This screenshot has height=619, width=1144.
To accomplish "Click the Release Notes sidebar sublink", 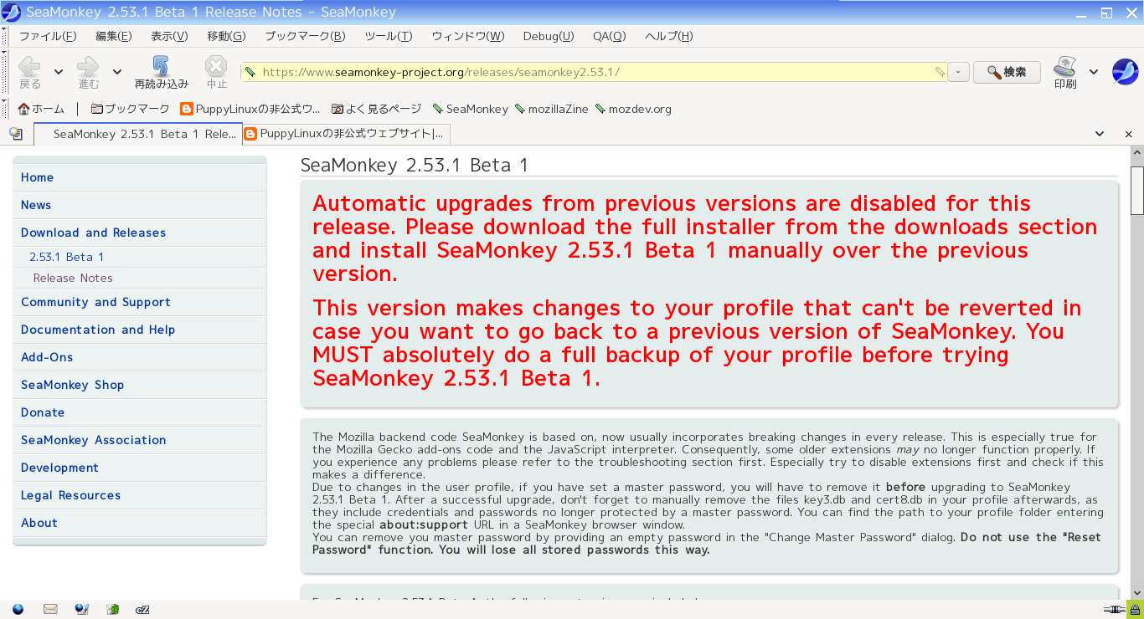I will coord(73,278).
